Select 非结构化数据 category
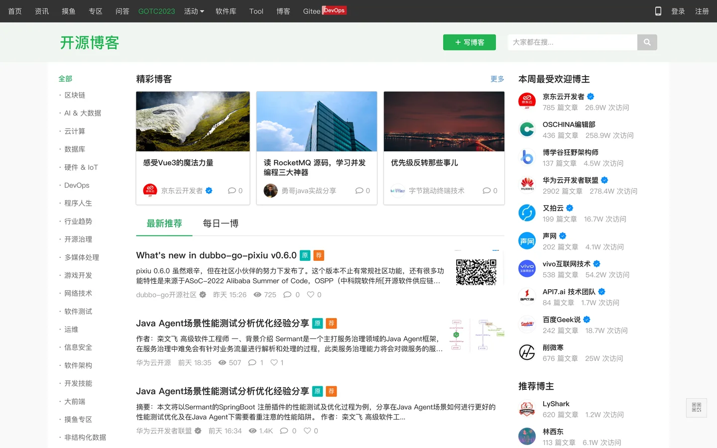 [x=85, y=438]
